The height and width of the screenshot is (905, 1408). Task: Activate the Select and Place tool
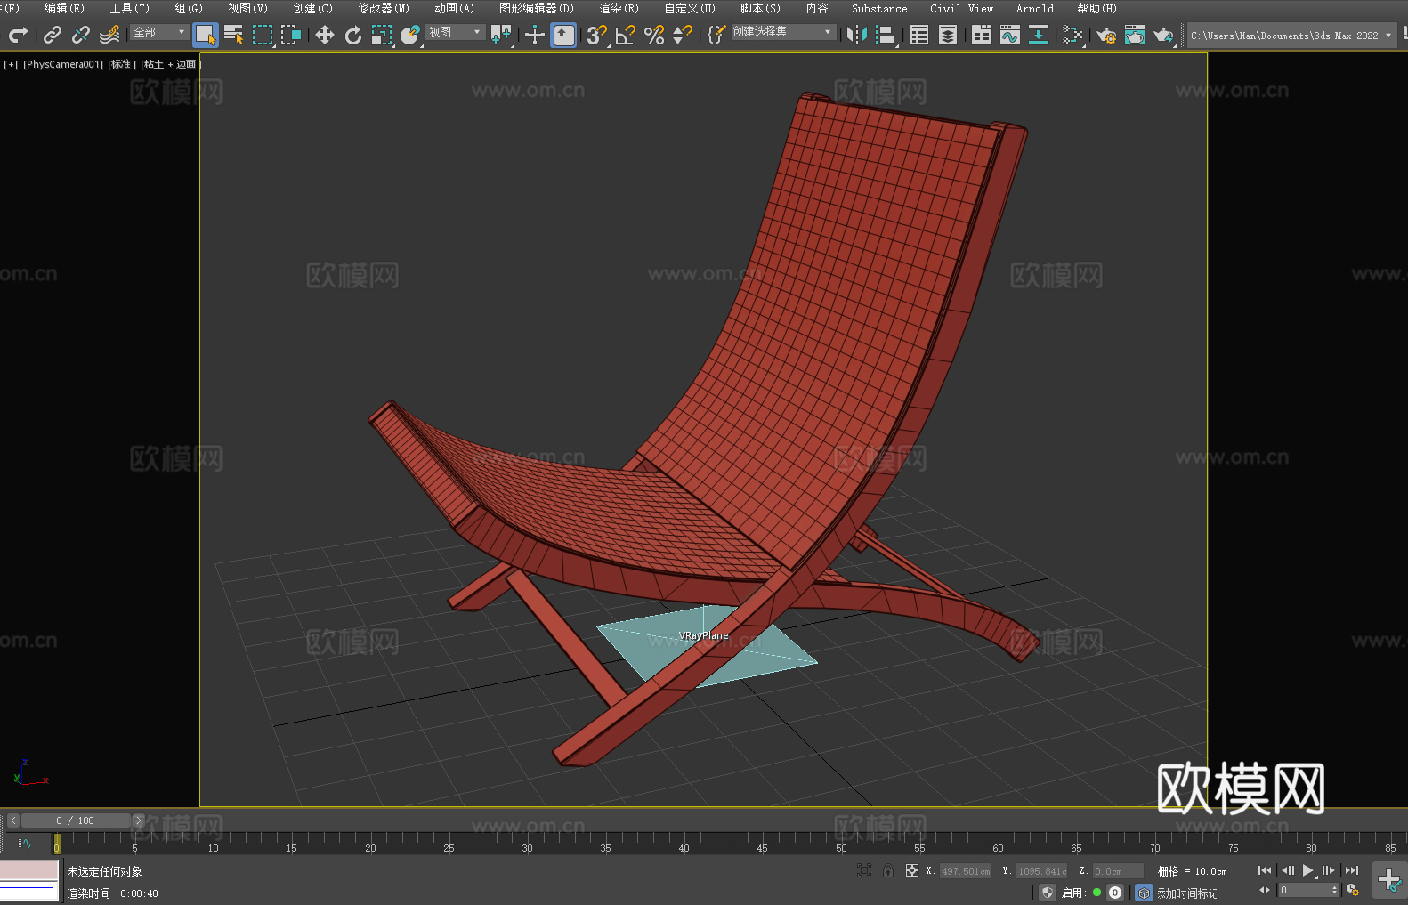pos(410,35)
